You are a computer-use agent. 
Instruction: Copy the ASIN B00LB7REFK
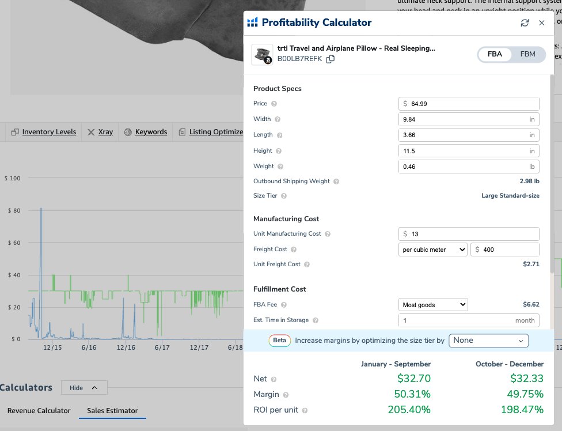pos(330,59)
